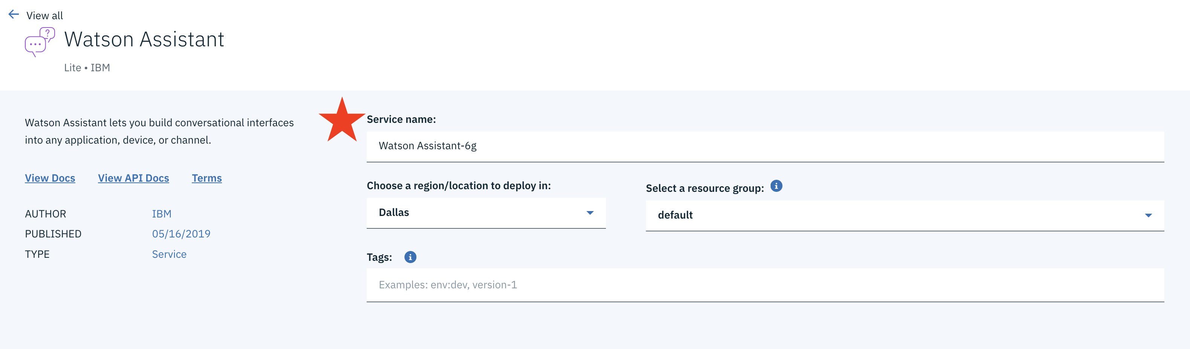Open the Dallas region dropdown
1190x349 pixels.
486,213
